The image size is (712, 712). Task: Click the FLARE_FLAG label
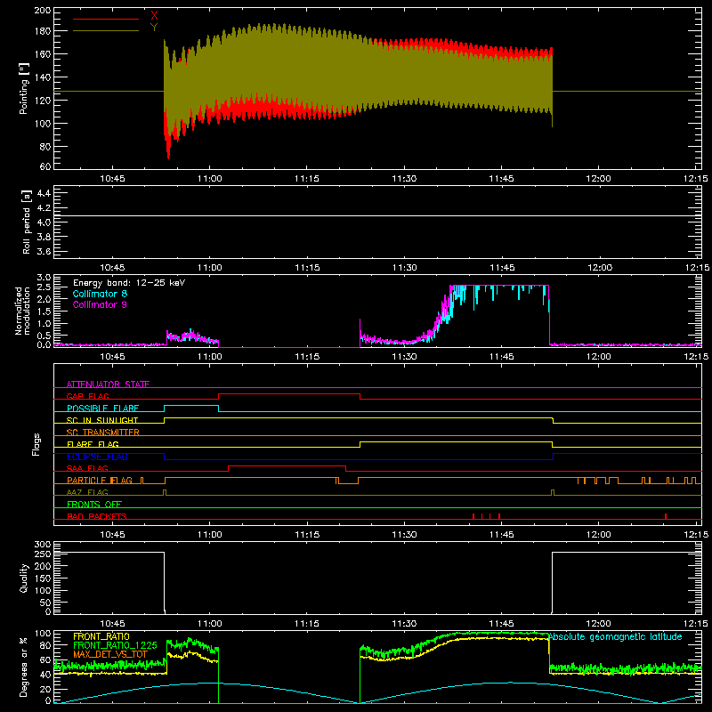93,444
